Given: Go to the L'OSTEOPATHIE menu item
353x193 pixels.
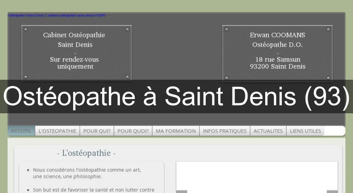Looking at the screenshot, I should click(x=58, y=131).
